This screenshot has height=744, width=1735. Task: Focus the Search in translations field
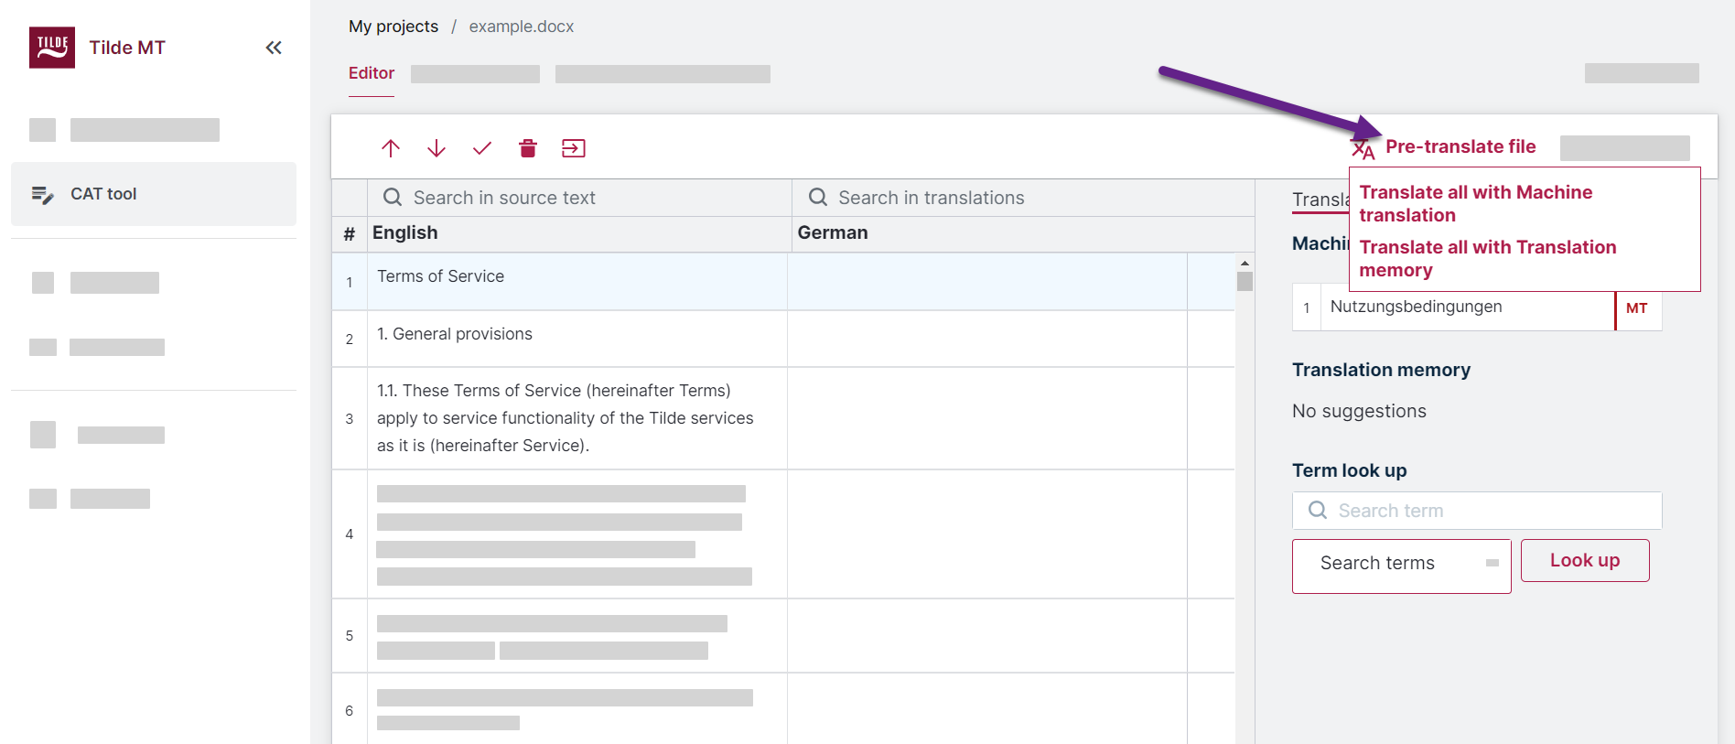1023,198
